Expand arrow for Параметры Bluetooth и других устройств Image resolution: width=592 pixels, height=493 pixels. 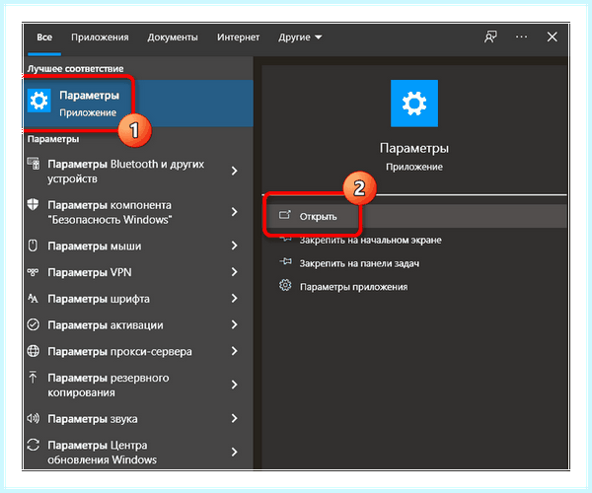(x=235, y=171)
